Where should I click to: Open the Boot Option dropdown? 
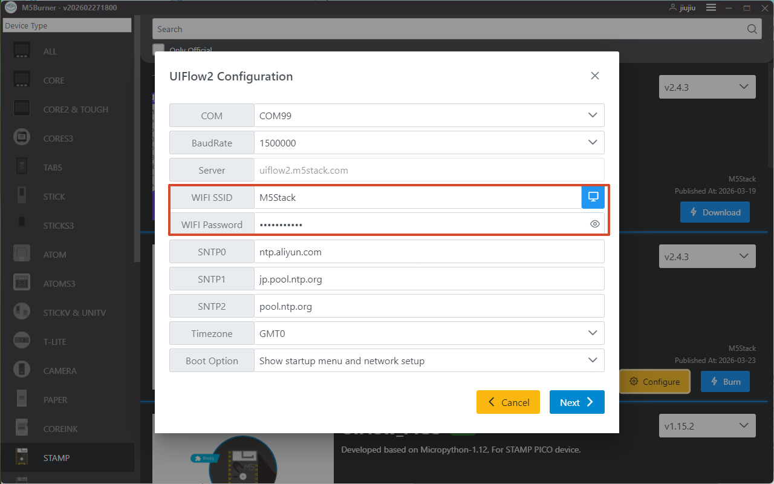click(592, 361)
